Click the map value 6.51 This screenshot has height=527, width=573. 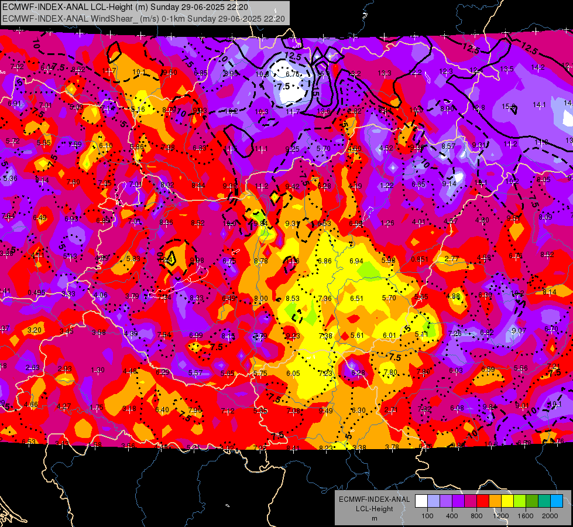pyautogui.click(x=356, y=299)
